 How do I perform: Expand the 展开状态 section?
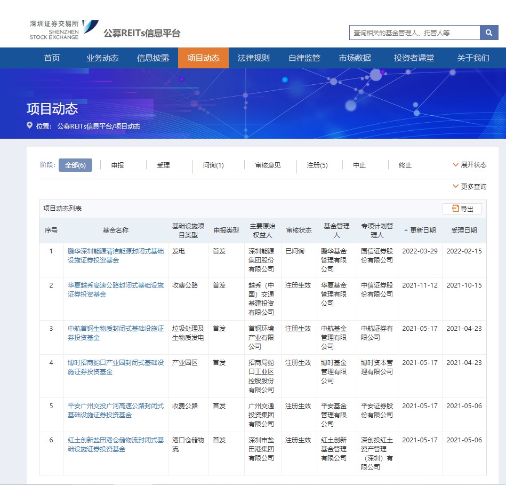coord(469,165)
